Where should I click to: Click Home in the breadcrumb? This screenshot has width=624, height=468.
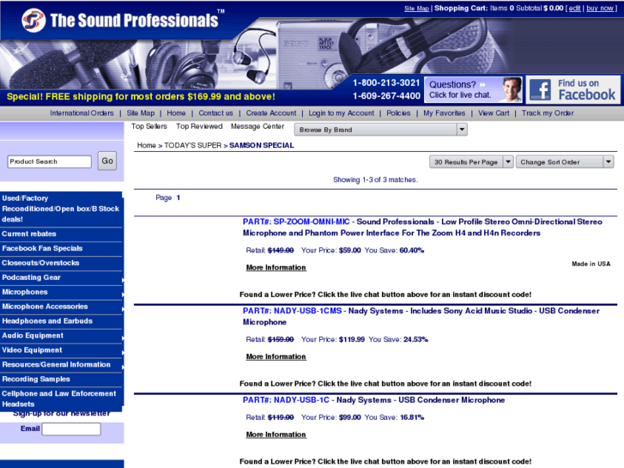pyautogui.click(x=147, y=145)
